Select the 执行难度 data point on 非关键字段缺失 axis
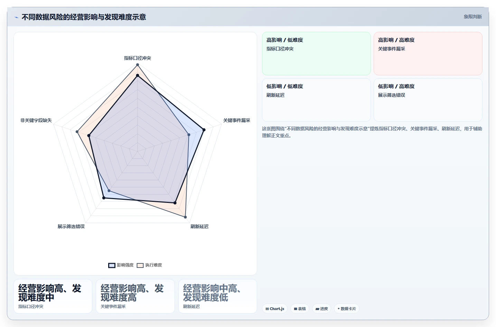The height and width of the screenshot is (327, 496). click(x=77, y=132)
